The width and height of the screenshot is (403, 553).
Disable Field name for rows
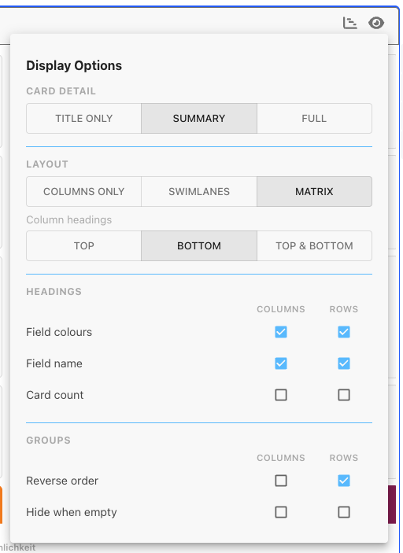tap(344, 363)
